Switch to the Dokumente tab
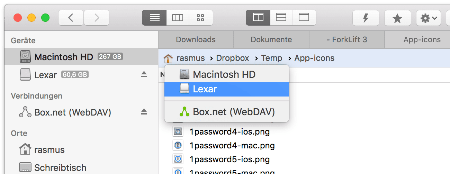The width and height of the screenshot is (450, 174). point(271,40)
